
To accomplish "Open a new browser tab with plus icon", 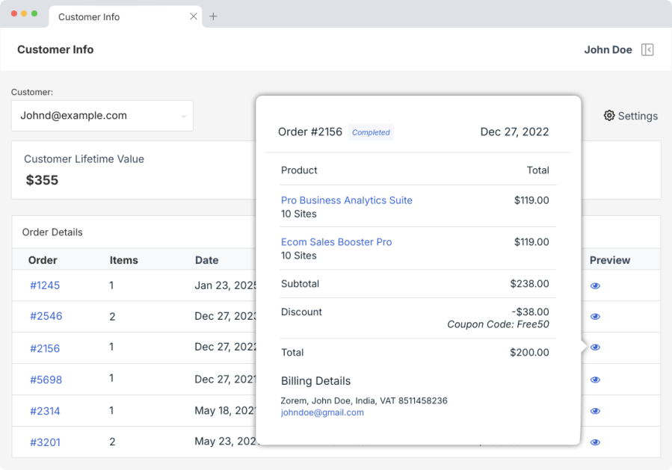I will tap(213, 16).
